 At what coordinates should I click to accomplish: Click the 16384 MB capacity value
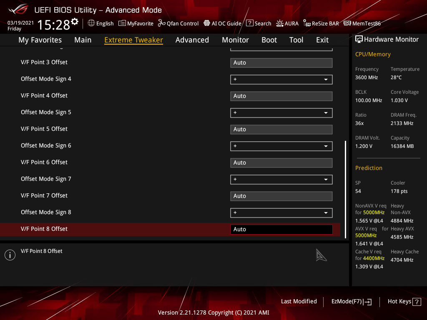402,146
